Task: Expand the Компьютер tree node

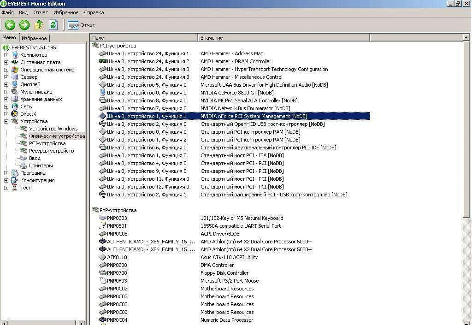Action: pos(6,55)
